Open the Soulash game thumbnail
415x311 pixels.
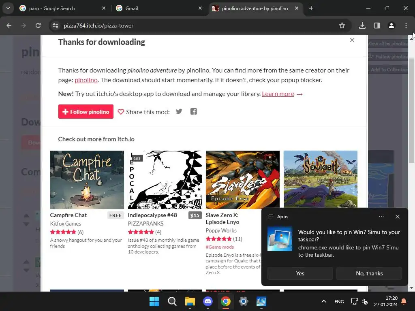click(x=321, y=179)
